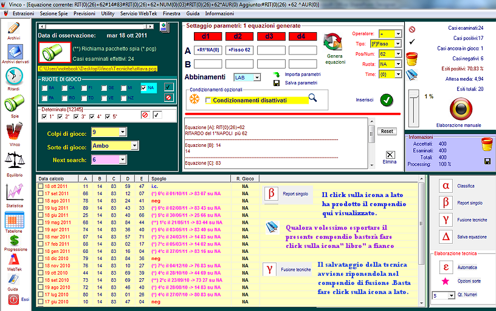Screen dimensions: 496x311
Task: Click the Importa parametri green arrow
Action: (x=277, y=75)
